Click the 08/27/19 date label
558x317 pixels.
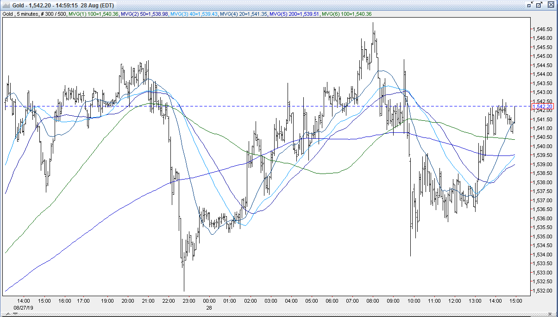coord(23,307)
